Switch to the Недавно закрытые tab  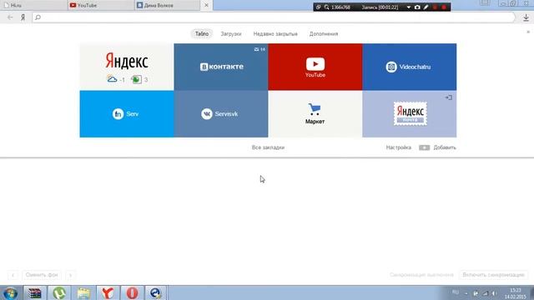pyautogui.click(x=275, y=33)
